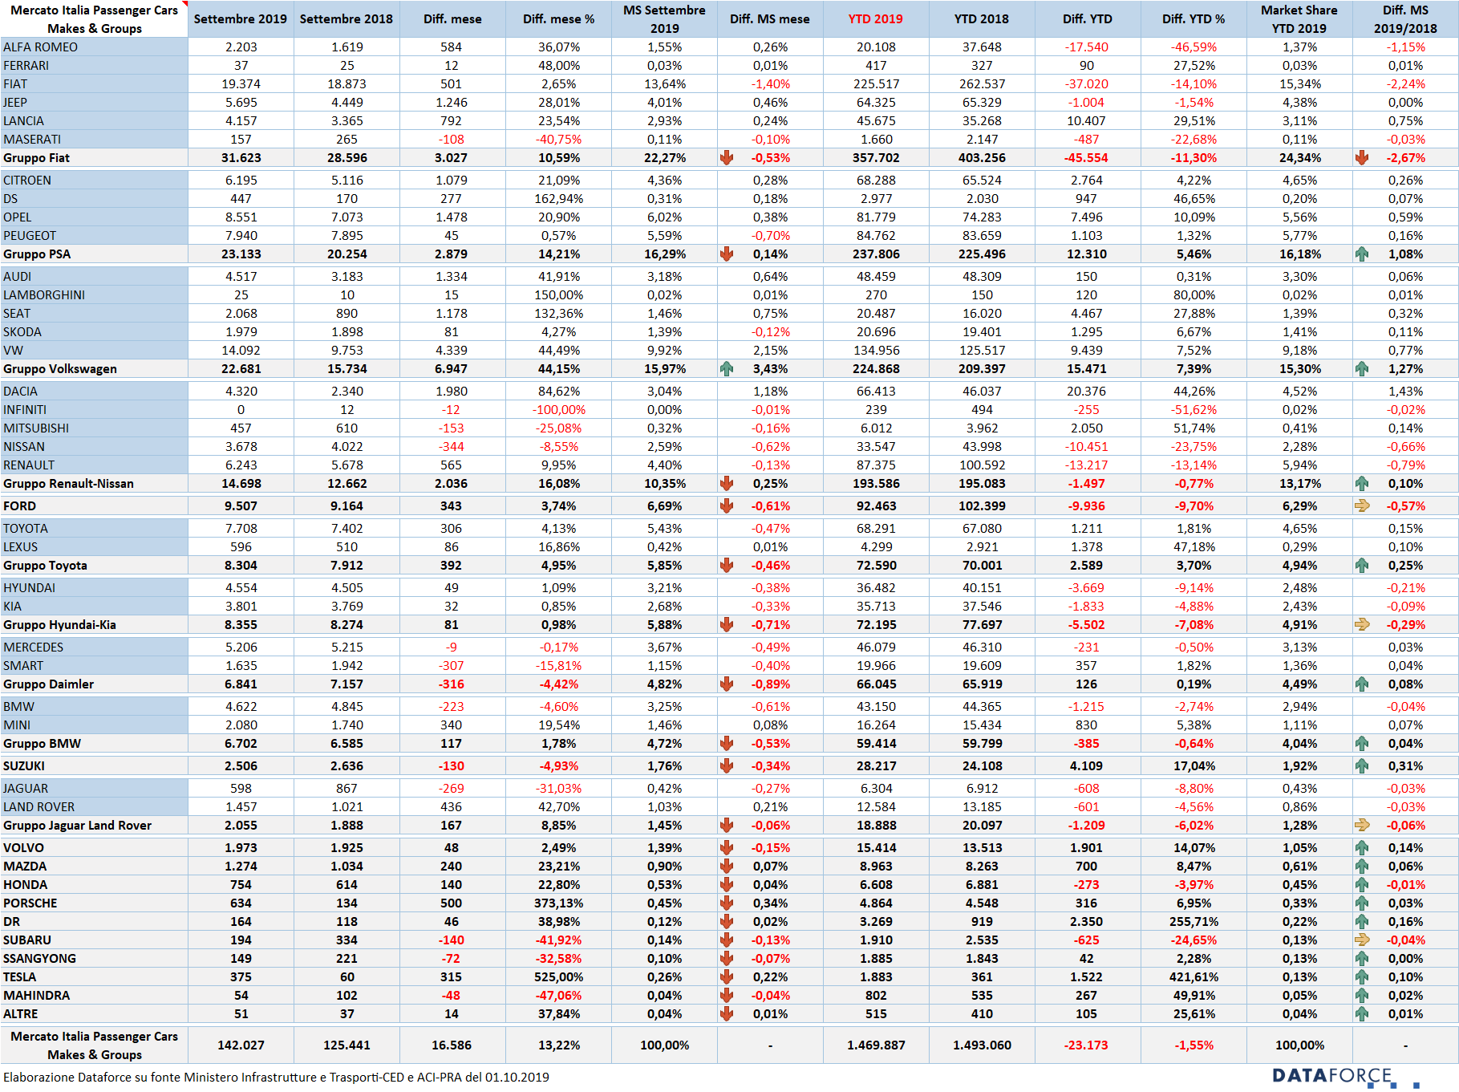
Task: Click the 162,94% cell in the DS row
Action: (x=558, y=199)
